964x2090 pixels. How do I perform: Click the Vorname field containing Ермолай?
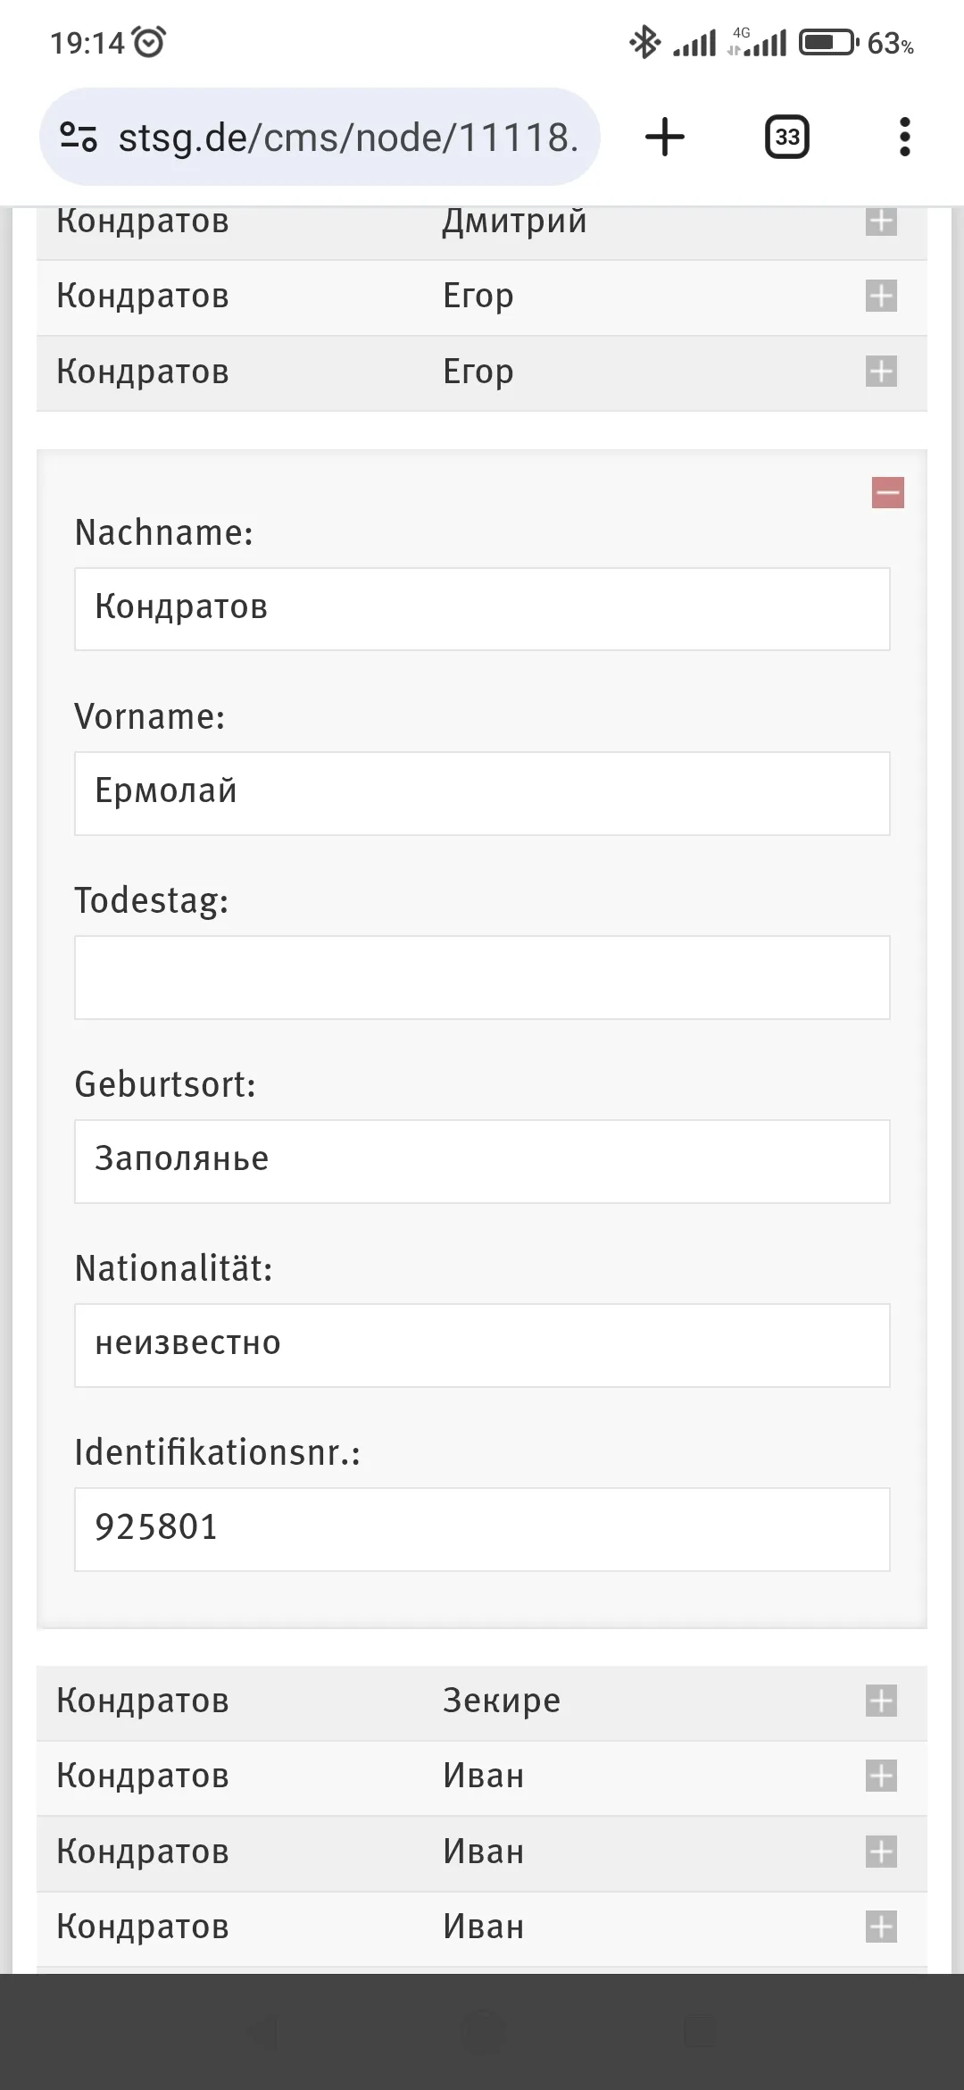(x=482, y=793)
